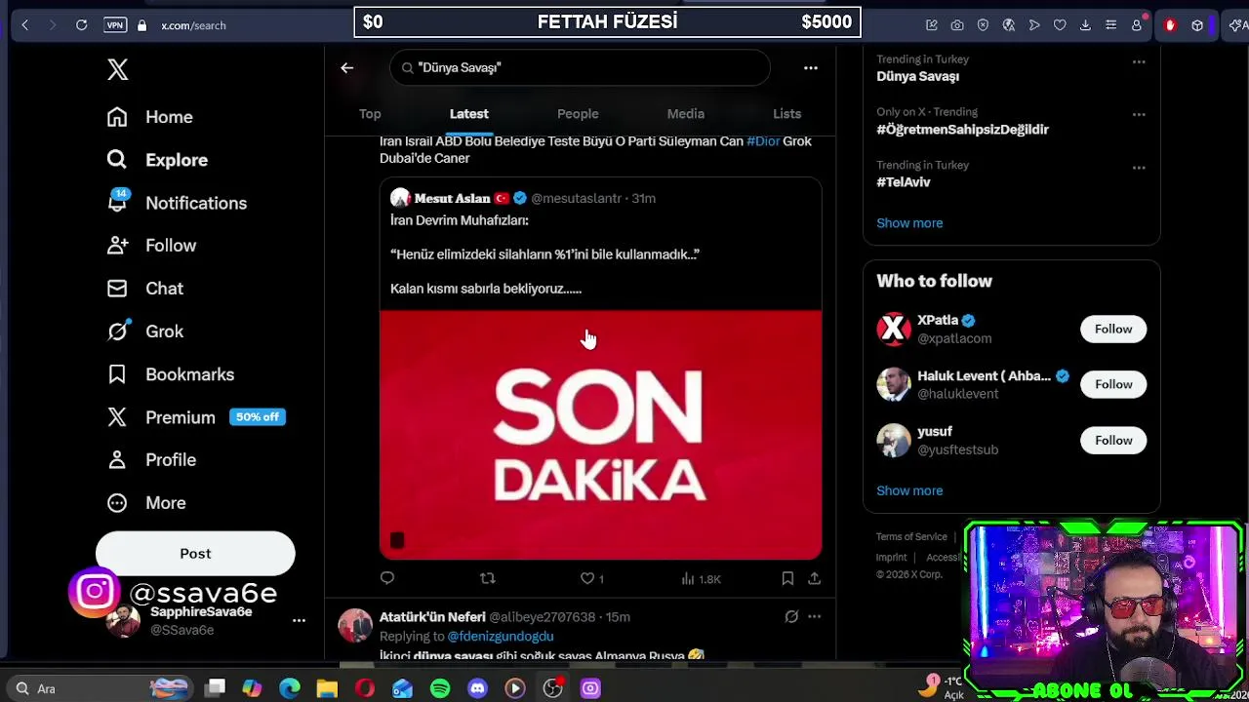Go back with the search arrow
This screenshot has height=702, width=1249.
pos(346,67)
